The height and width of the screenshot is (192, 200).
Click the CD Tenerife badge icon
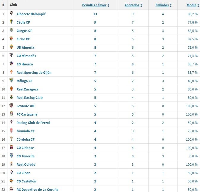[12, 156]
